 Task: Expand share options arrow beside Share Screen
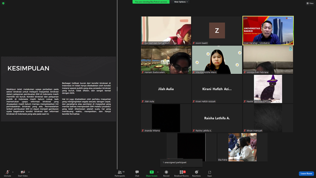coord(158,172)
